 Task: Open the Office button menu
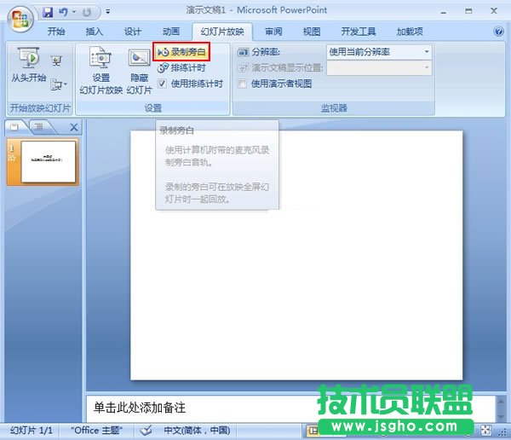(x=20, y=19)
